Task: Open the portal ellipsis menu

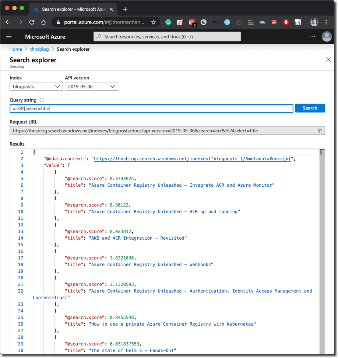Action: [312, 36]
